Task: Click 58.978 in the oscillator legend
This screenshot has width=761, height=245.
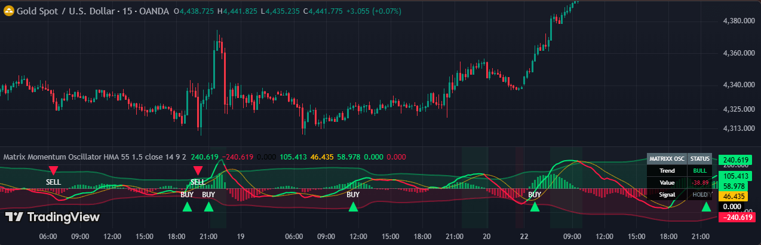Action: coord(349,157)
